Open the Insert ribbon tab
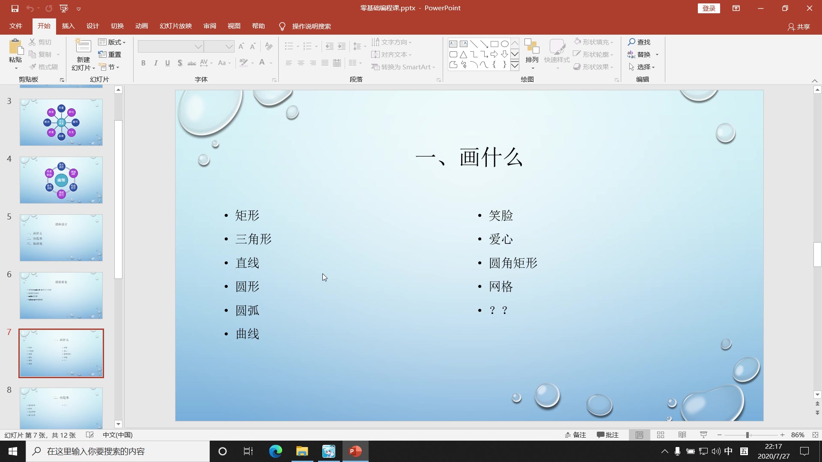 pyautogui.click(x=68, y=26)
